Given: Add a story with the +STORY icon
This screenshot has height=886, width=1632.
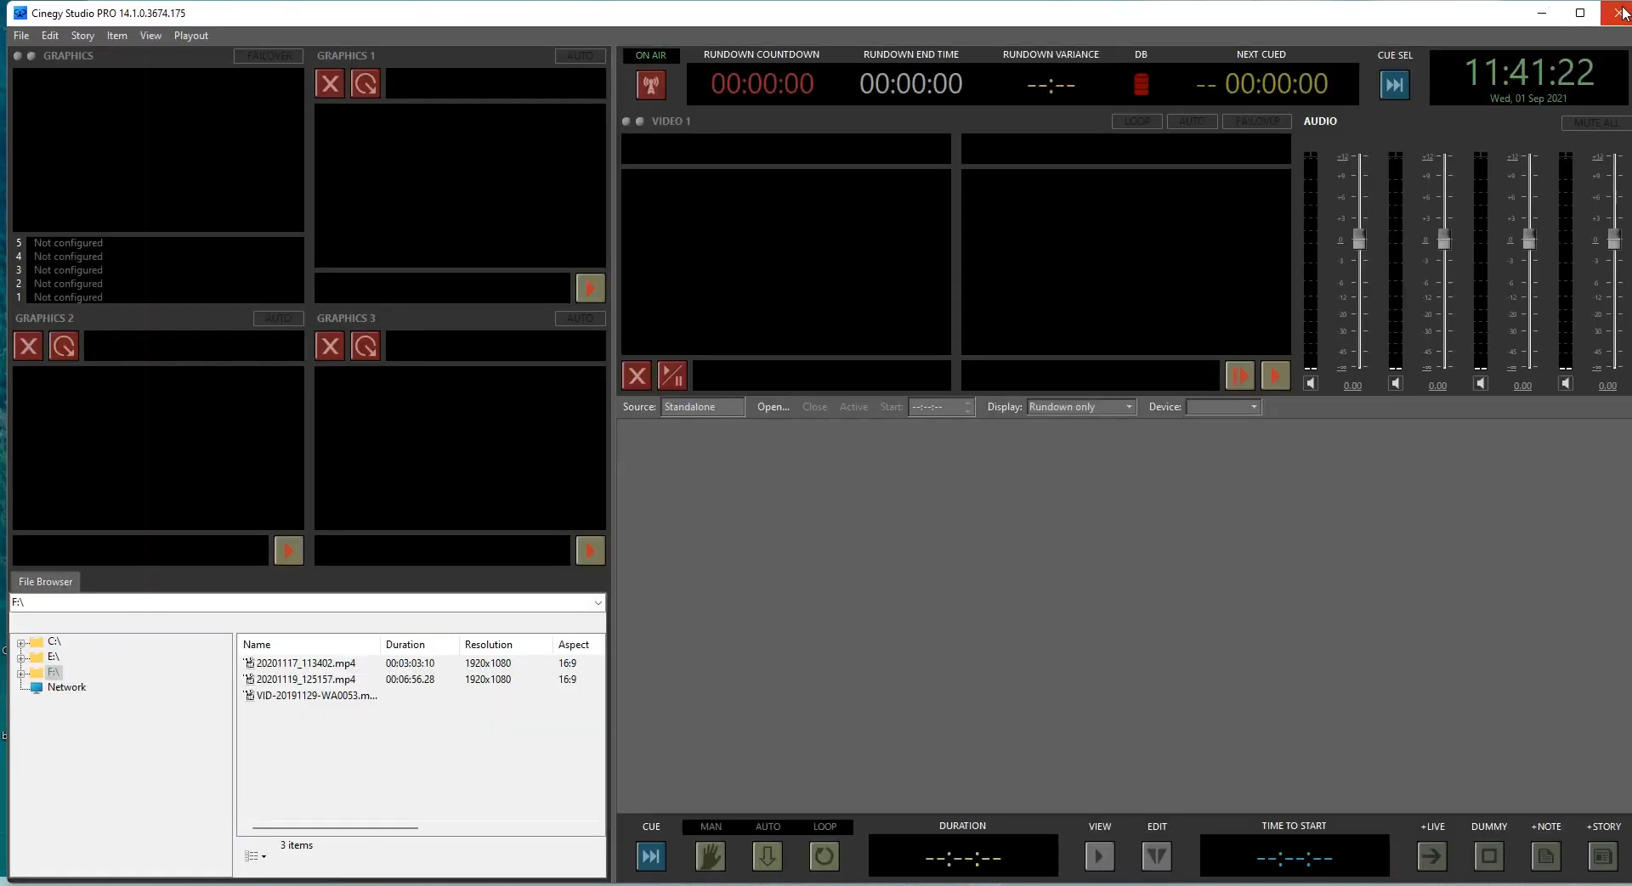Looking at the screenshot, I should click(1602, 856).
